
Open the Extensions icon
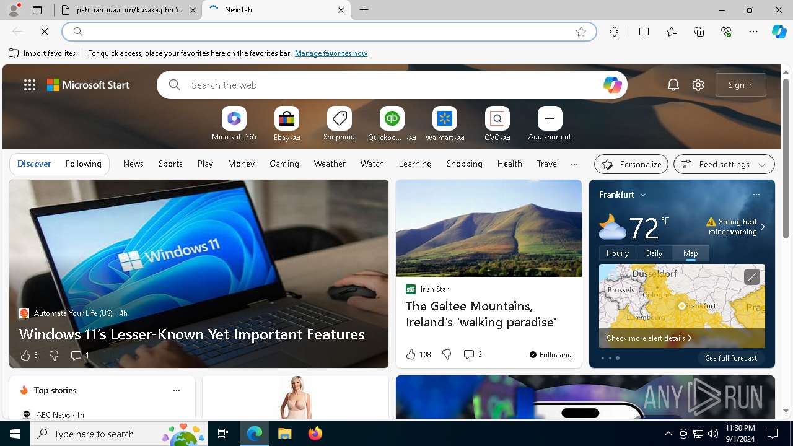point(614,32)
